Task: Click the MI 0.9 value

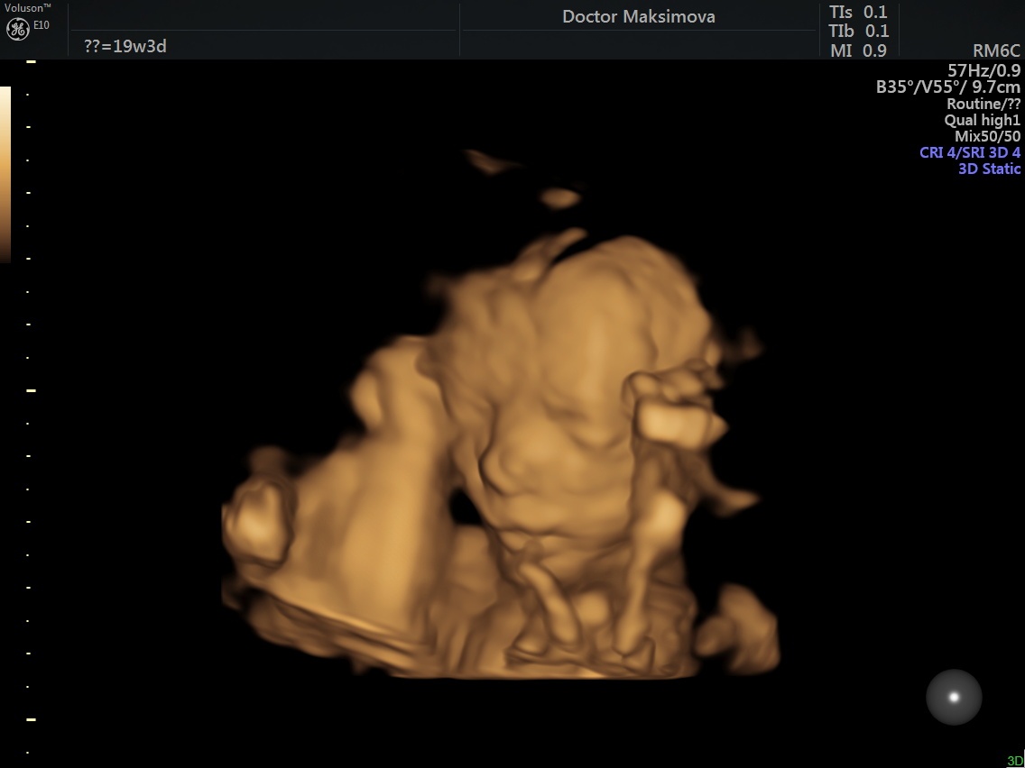Action: (x=858, y=50)
